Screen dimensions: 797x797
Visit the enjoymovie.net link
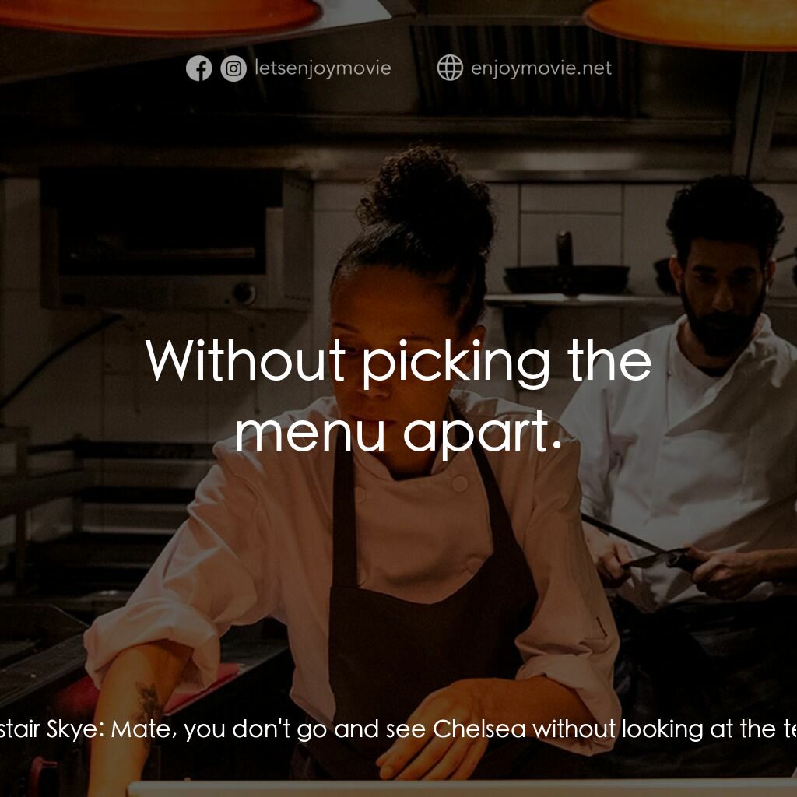[542, 68]
